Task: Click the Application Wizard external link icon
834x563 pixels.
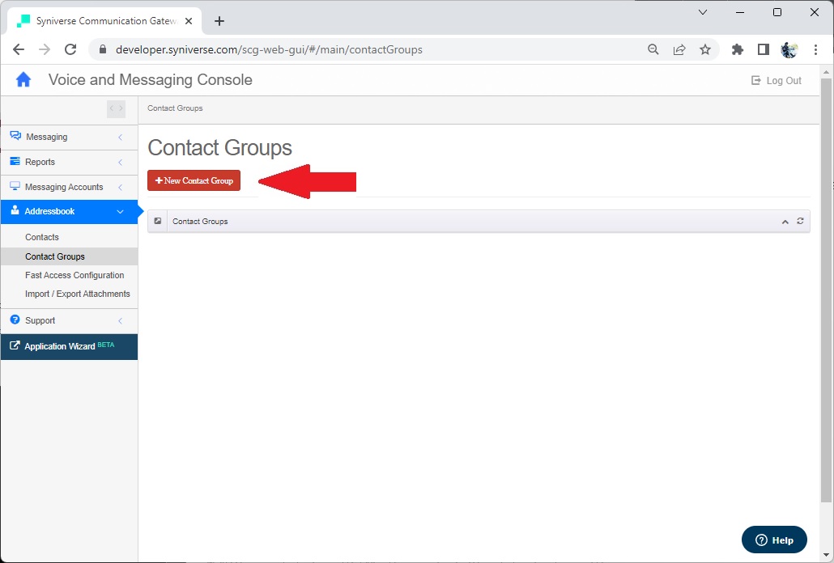Action: pos(15,345)
